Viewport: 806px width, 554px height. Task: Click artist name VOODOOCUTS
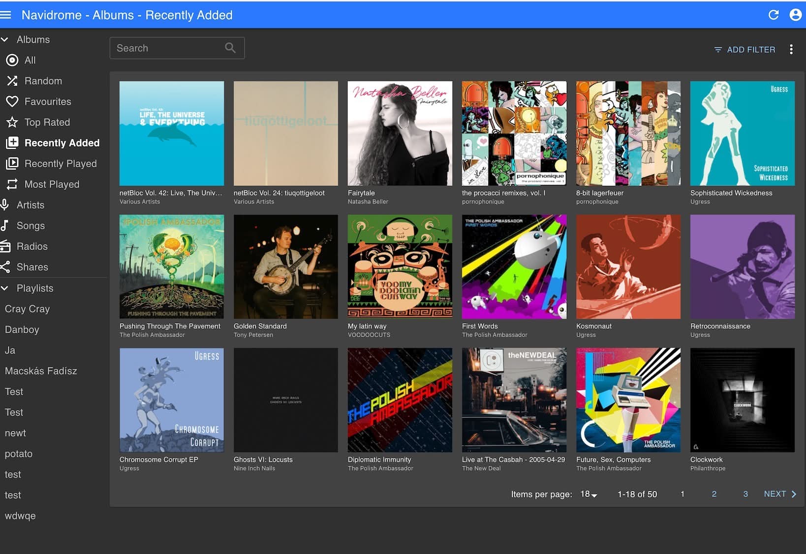point(369,335)
